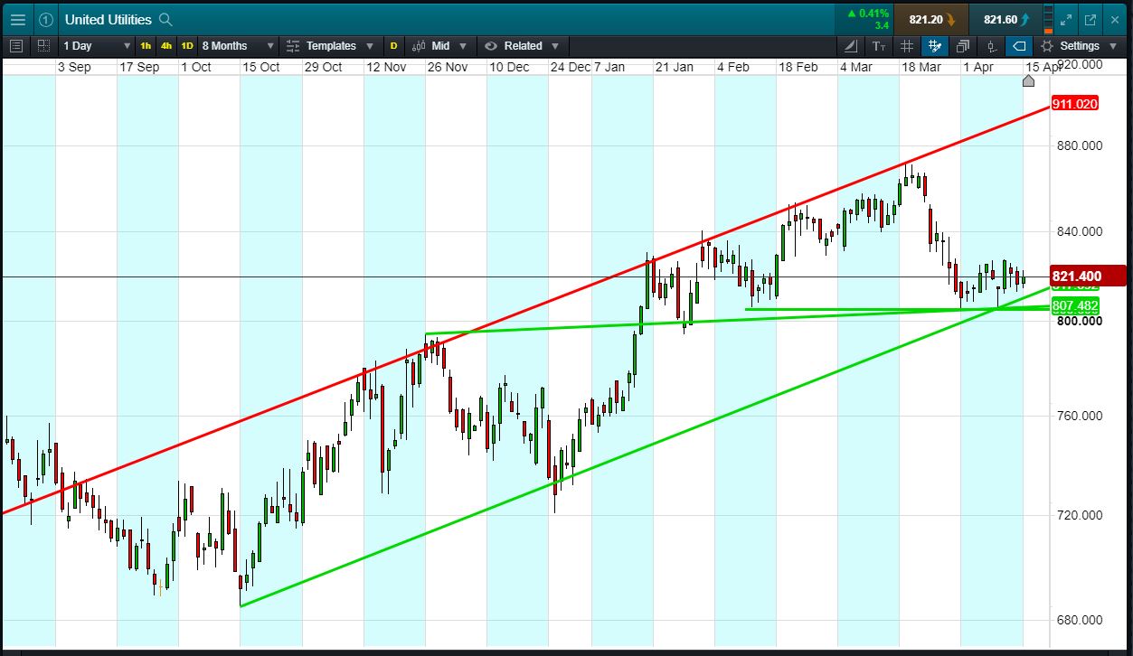Switch to 1D interval shortcut
The image size is (1133, 656).
[x=187, y=45]
